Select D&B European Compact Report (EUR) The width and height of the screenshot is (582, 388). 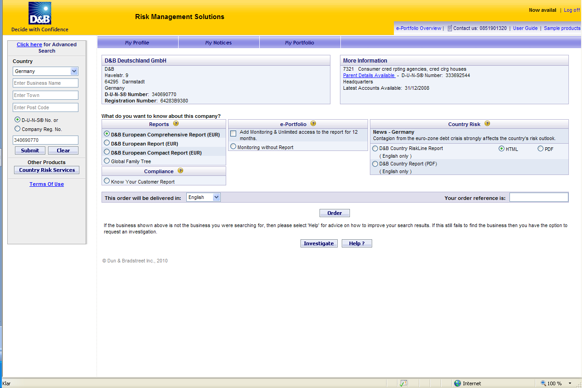pos(107,152)
